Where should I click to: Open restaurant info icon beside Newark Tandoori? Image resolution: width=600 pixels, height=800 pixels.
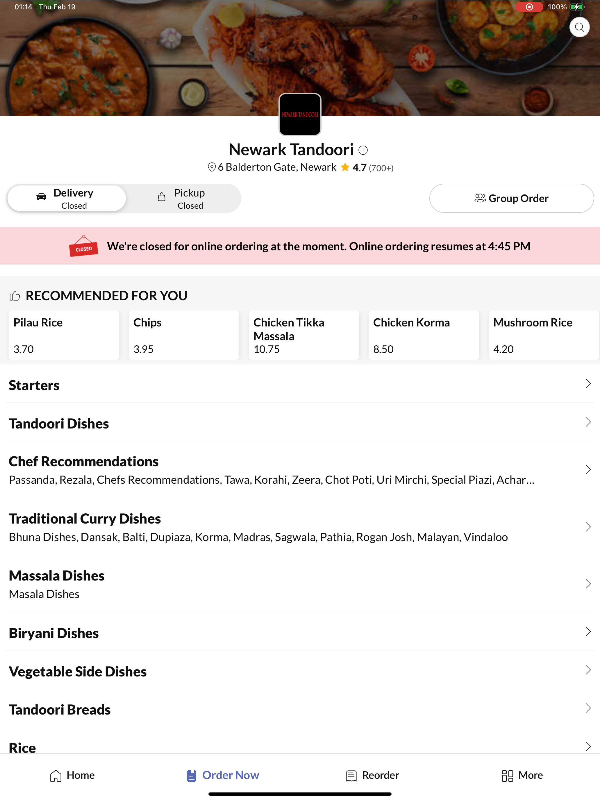click(x=363, y=150)
